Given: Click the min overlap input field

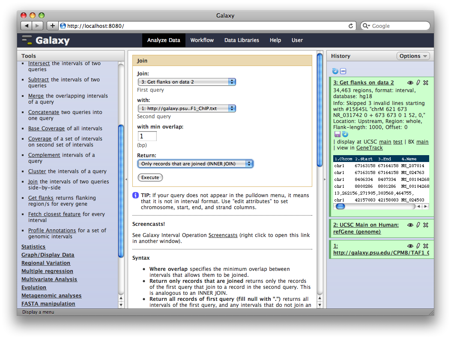Looking at the screenshot, I should [147, 136].
